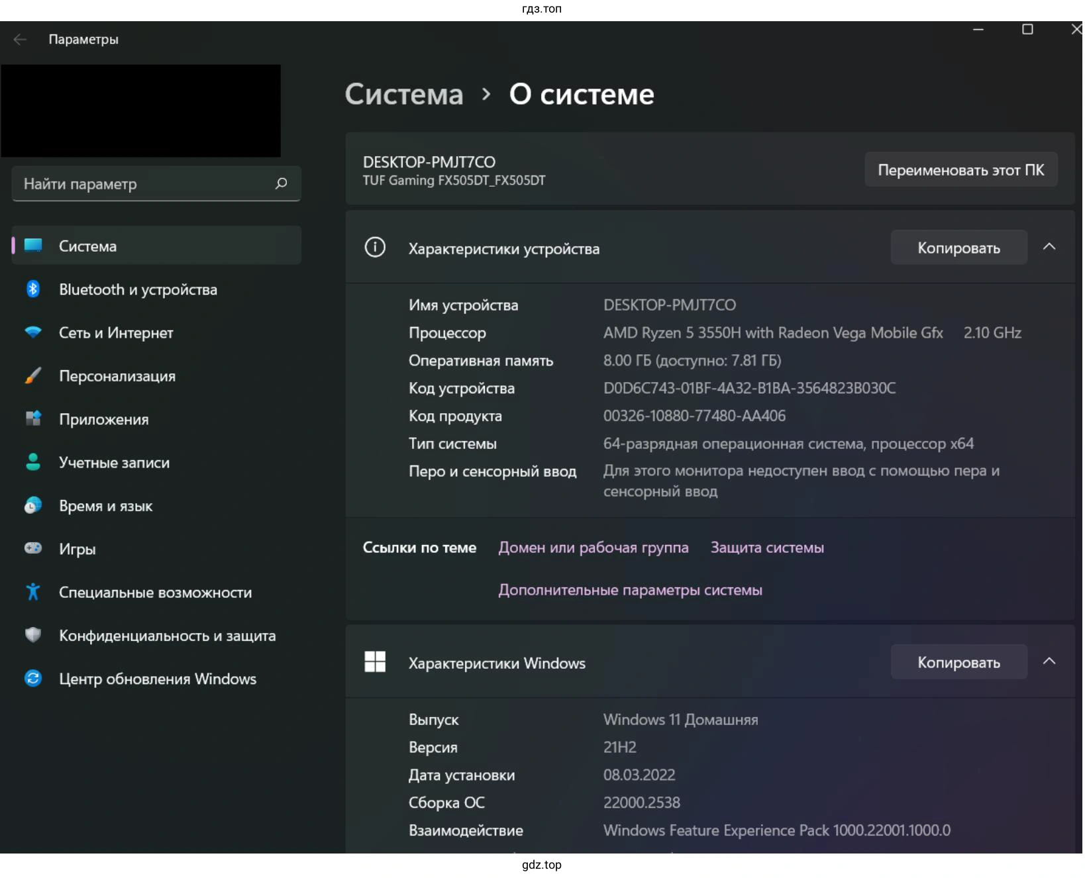
Task: Open the Приложения category
Action: (x=156, y=419)
